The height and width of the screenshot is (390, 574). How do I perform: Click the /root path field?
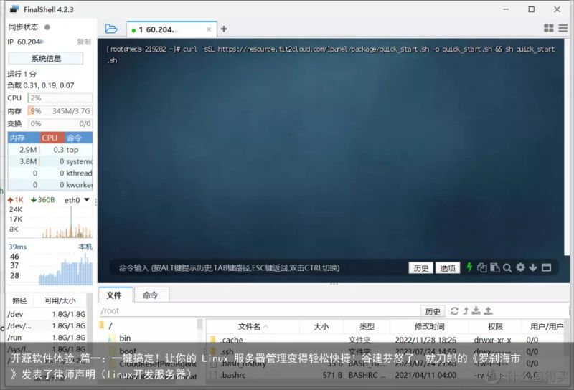coord(258,311)
